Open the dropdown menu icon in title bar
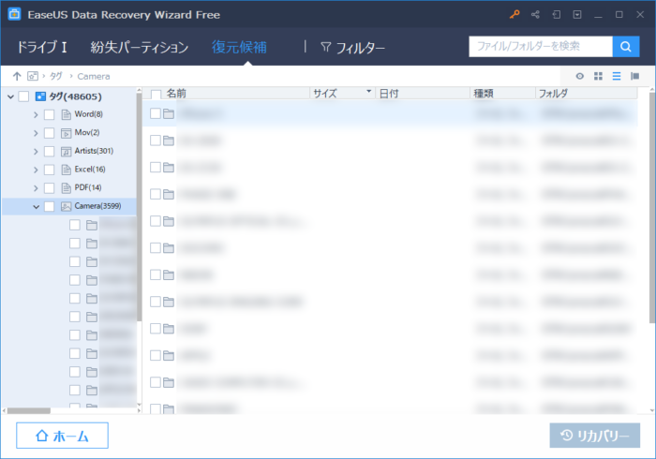Screen dimensions: 656x459 577,15
